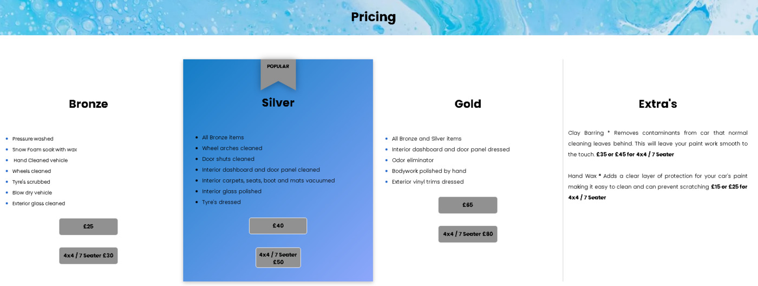The image size is (758, 286).
Task: Click "Wheel arches cleaned" list item
Action: click(x=232, y=148)
